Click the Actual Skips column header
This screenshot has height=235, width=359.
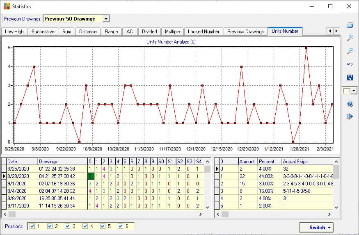click(307, 162)
